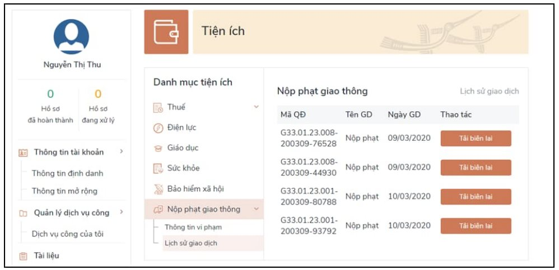Click the wallet icon beside Tiện ích
This screenshot has height=270, width=559.
166,32
